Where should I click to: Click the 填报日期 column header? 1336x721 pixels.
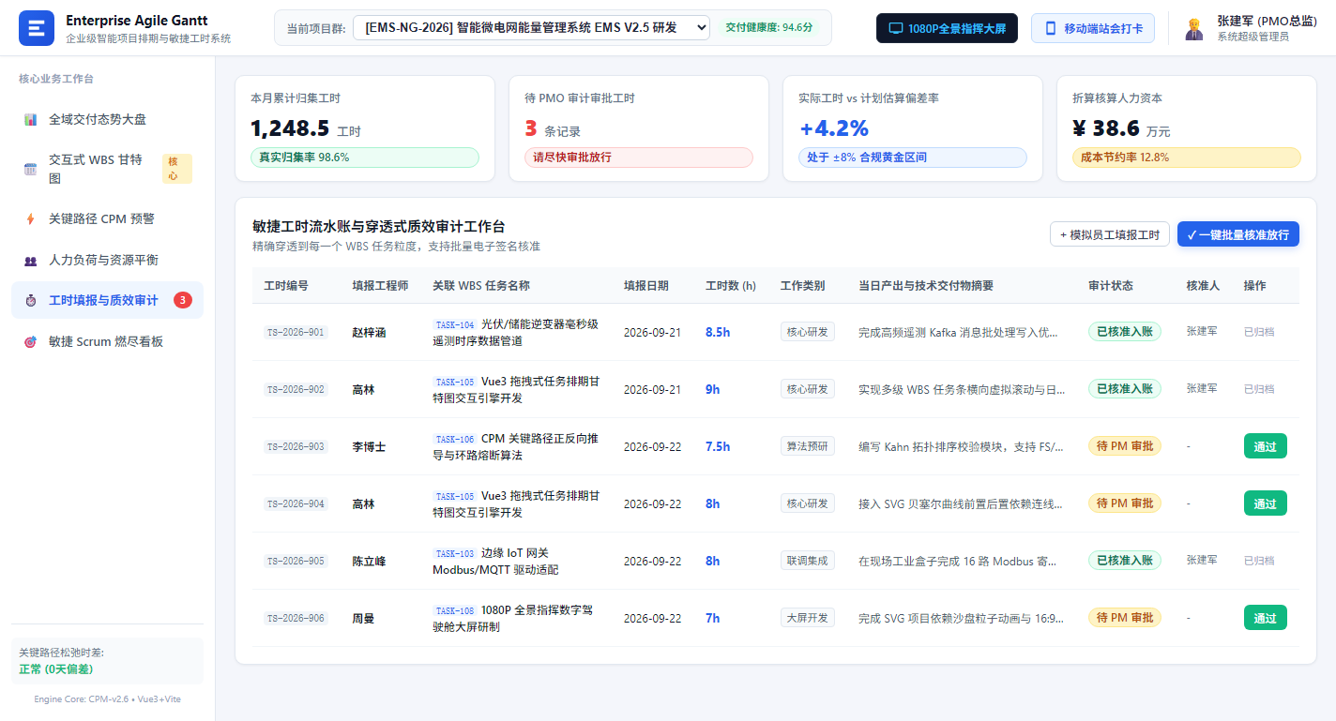(x=646, y=286)
